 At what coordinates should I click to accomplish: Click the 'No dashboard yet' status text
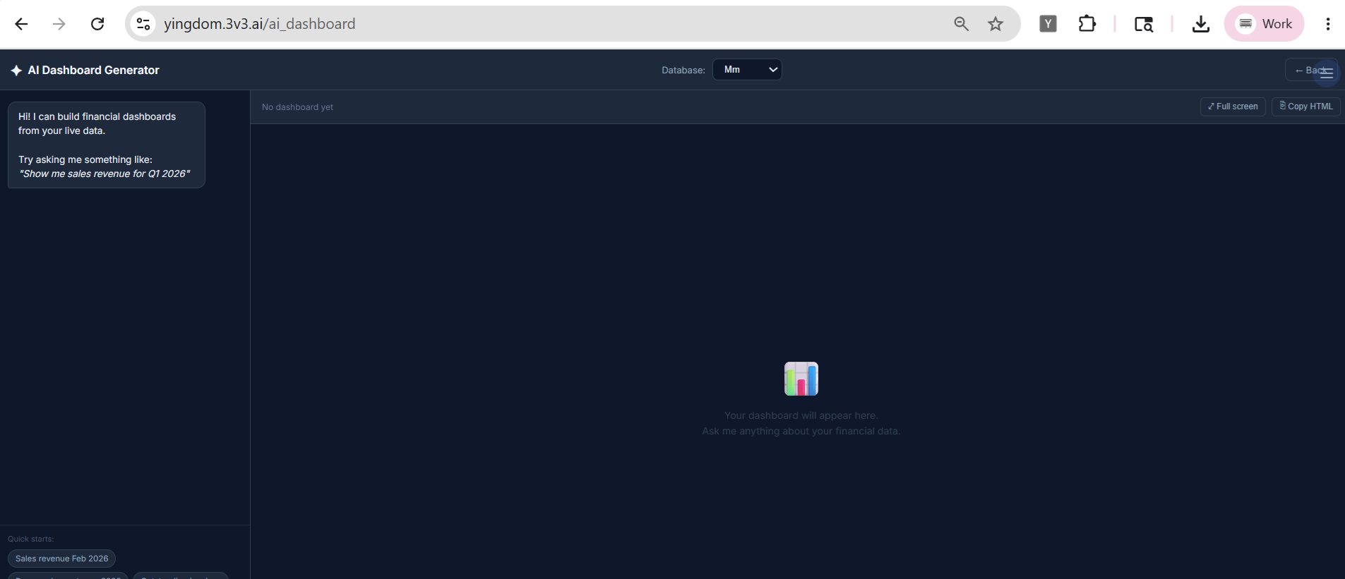297,107
